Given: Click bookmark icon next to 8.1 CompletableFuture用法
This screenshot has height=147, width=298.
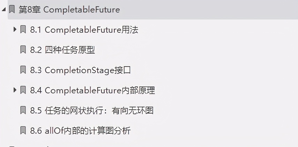Looking at the screenshot, I should coord(23,30).
